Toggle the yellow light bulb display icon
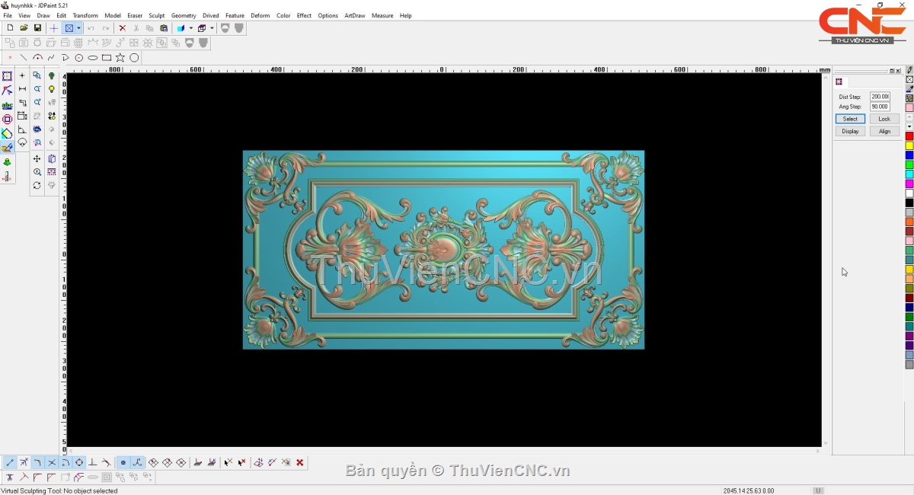 52,89
